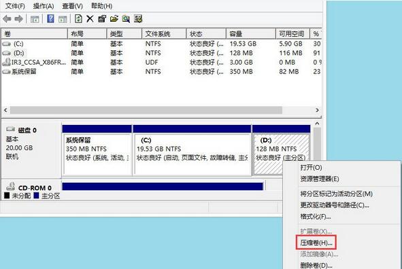The width and height of the screenshot is (402, 269).
Task: Choose 资源管理器(E) from the context menu
Action: point(320,179)
